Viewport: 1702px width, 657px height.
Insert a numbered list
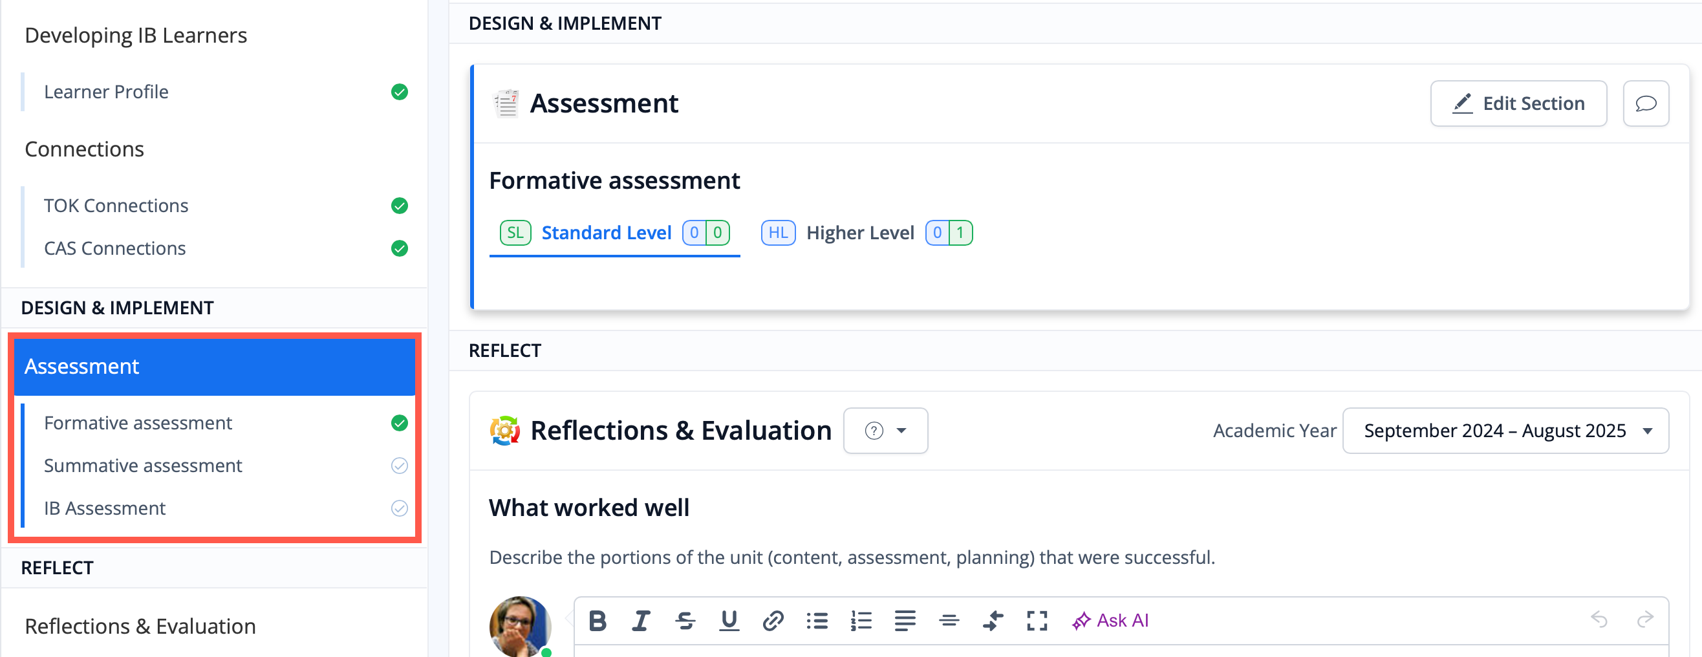click(x=861, y=621)
